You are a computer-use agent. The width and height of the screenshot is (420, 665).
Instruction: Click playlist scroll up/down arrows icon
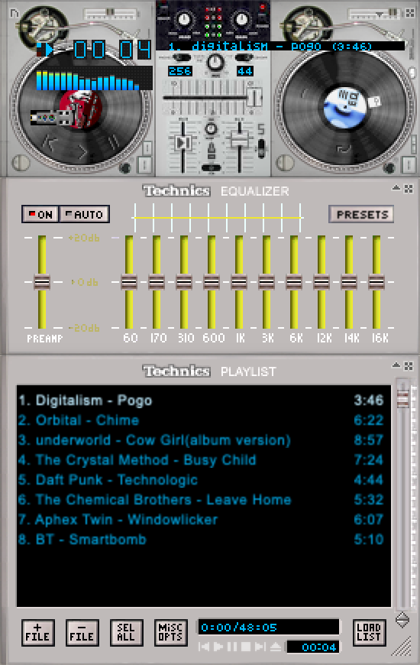pos(402,621)
